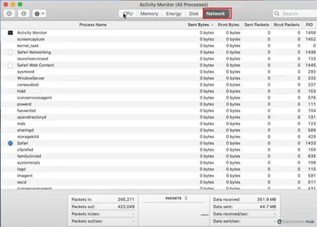317x227 pixels.
Task: Select the imagent process row
Action: point(158,176)
